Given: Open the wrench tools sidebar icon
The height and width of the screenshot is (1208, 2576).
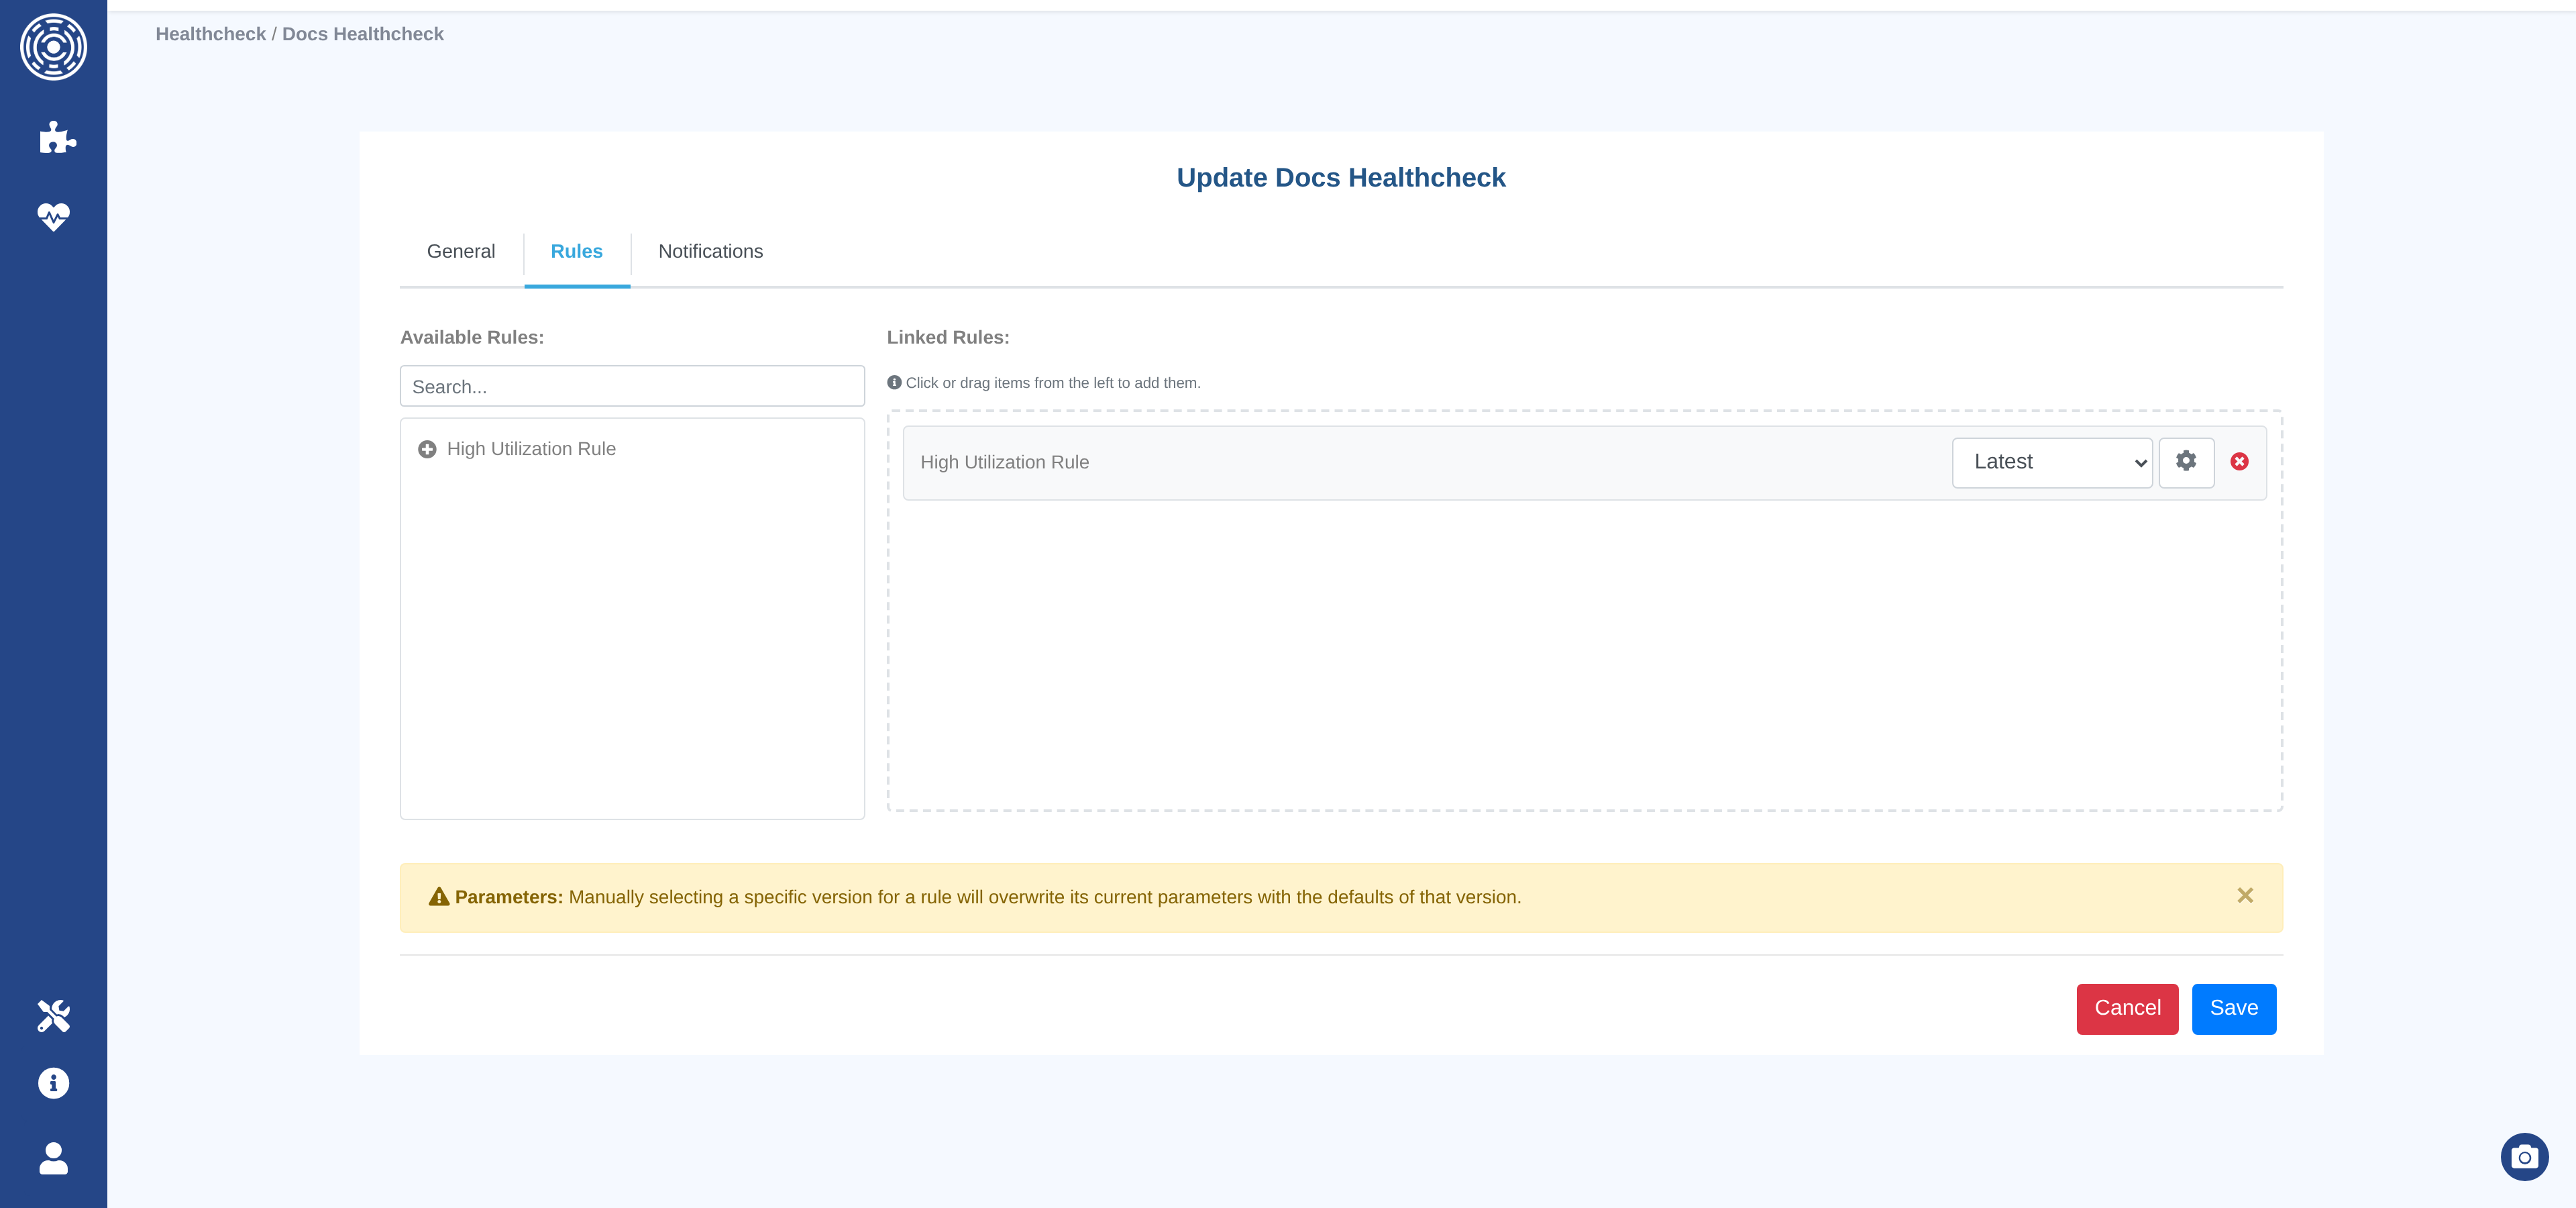Looking at the screenshot, I should pyautogui.click(x=53, y=1015).
